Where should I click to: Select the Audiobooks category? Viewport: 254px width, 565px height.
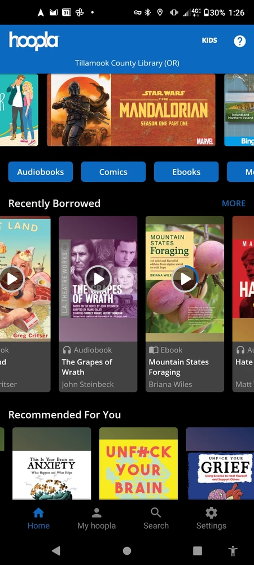[41, 172]
